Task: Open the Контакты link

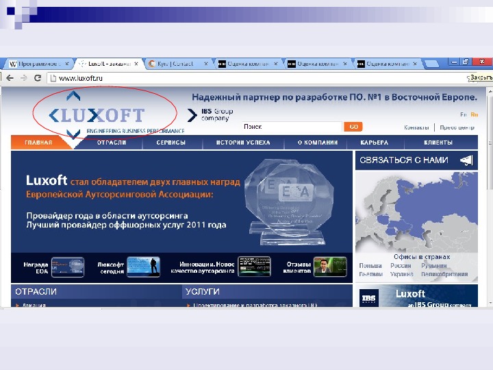Action: click(416, 127)
